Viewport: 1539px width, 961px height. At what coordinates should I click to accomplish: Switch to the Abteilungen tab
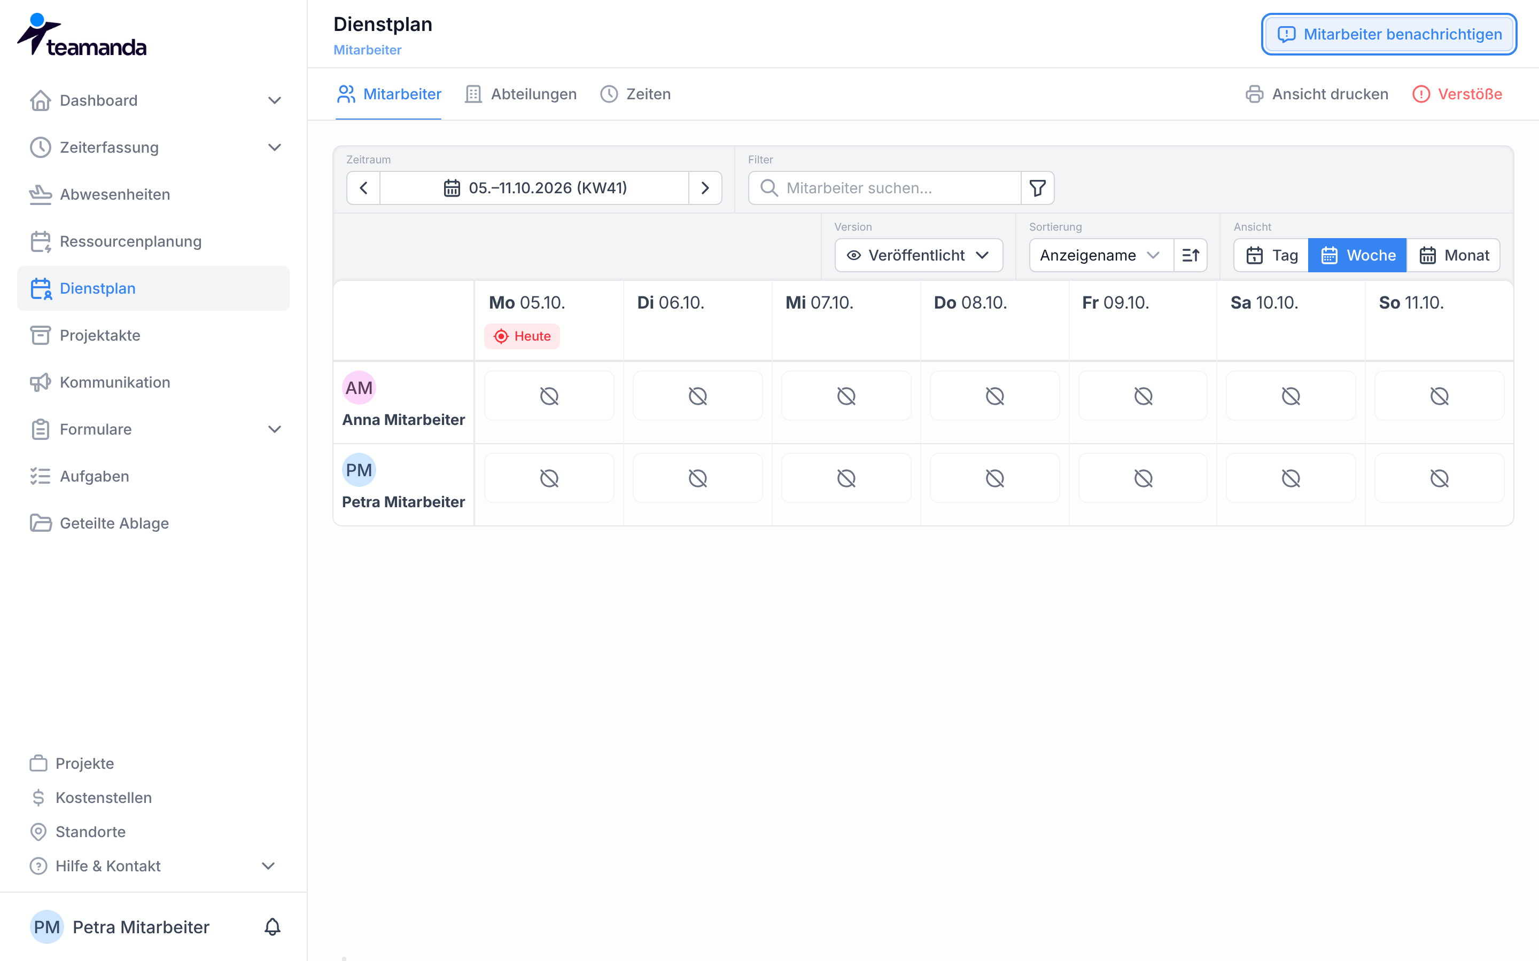521,94
